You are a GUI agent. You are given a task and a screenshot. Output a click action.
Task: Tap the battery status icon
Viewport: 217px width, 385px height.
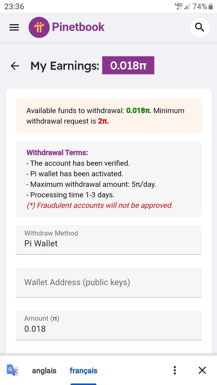pyautogui.click(x=211, y=6)
